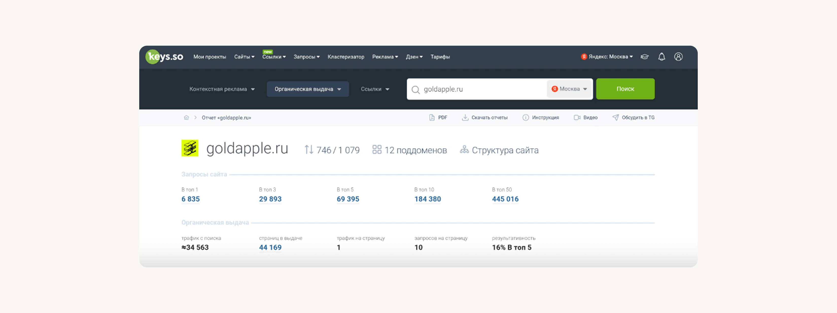
Task: Open the training graduation cap icon
Action: pos(645,57)
